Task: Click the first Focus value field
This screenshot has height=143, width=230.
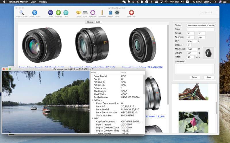Action: coord(191,33)
